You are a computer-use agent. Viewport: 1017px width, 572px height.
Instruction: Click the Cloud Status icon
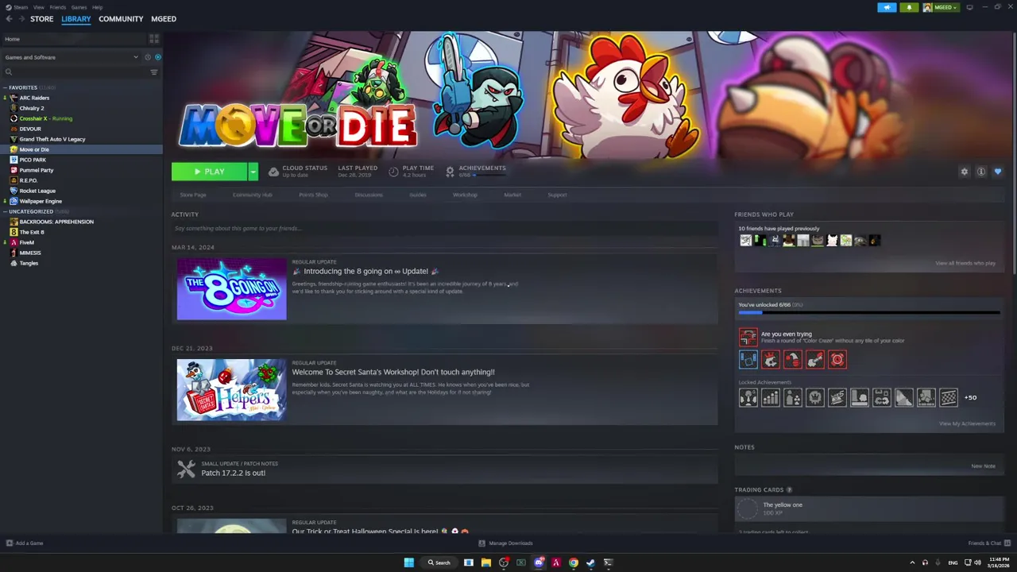coord(273,172)
